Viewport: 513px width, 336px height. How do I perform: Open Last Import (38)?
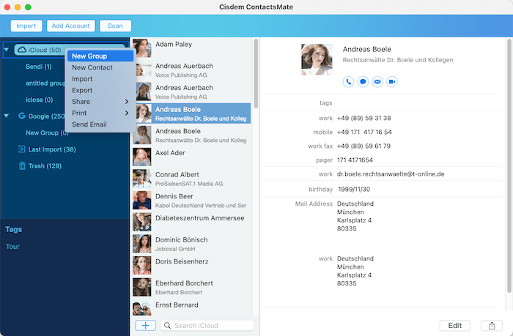[52, 149]
